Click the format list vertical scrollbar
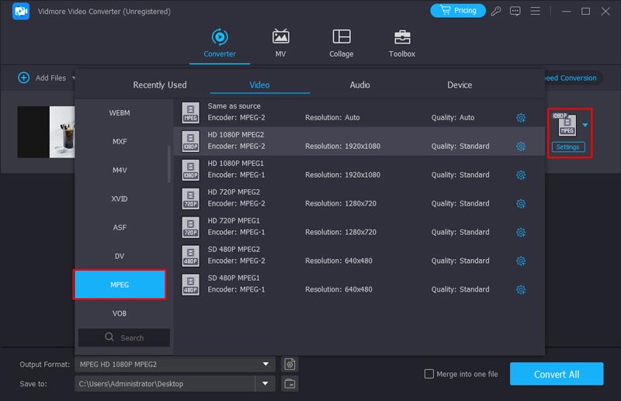The width and height of the screenshot is (621, 401). (169, 163)
